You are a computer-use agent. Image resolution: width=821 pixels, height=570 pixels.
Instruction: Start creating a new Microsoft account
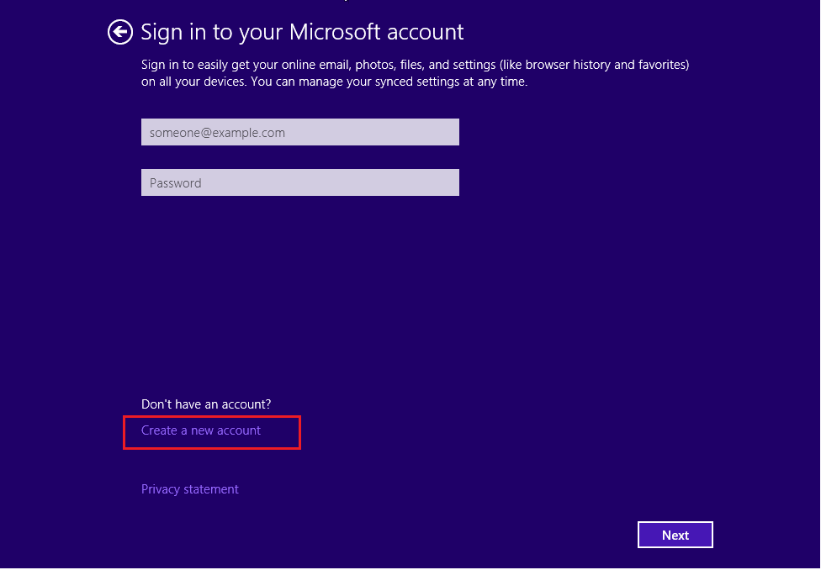pos(200,430)
